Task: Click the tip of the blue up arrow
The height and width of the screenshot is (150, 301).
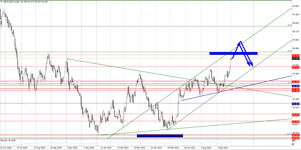Action: tap(240, 41)
